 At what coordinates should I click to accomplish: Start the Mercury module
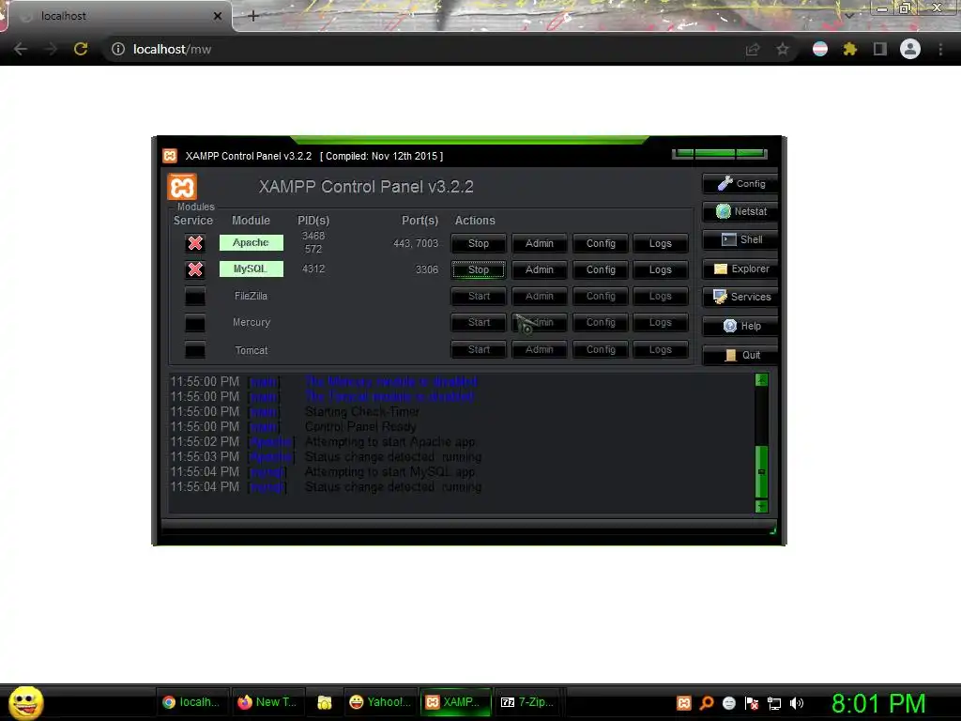(x=478, y=323)
